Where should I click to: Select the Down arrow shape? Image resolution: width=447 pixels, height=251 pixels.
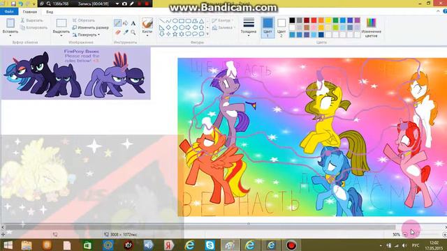point(161,34)
